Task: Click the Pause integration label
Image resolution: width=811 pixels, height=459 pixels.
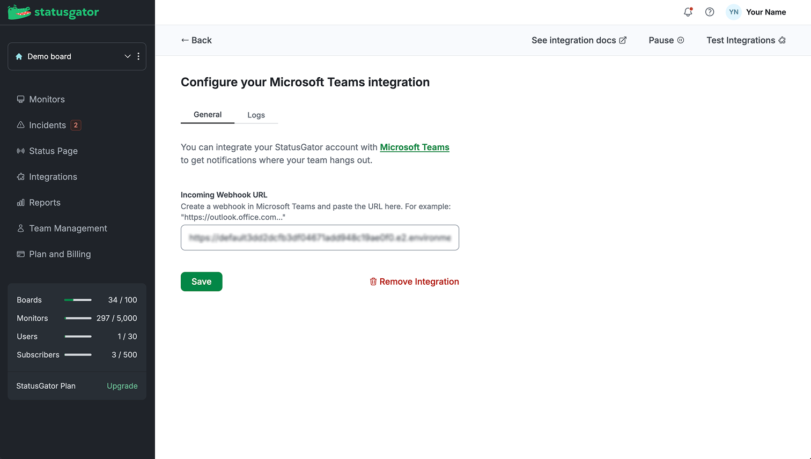Action: [661, 40]
